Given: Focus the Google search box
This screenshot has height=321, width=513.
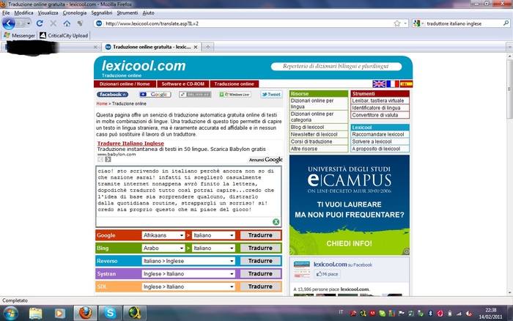Looking at the screenshot, I should pyautogui.click(x=464, y=23).
